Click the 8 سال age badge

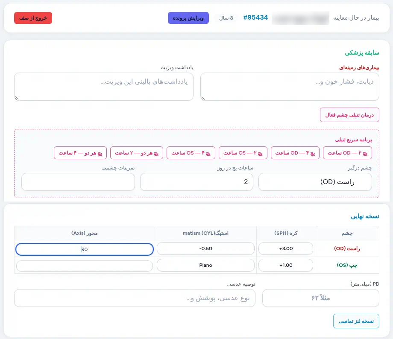click(x=226, y=18)
